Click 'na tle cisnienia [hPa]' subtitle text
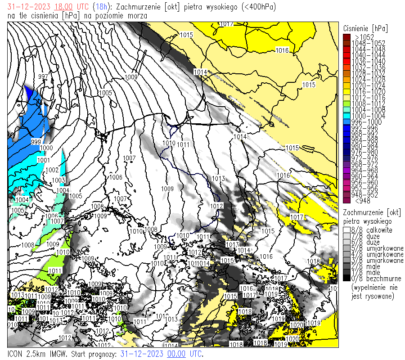 tap(44, 16)
